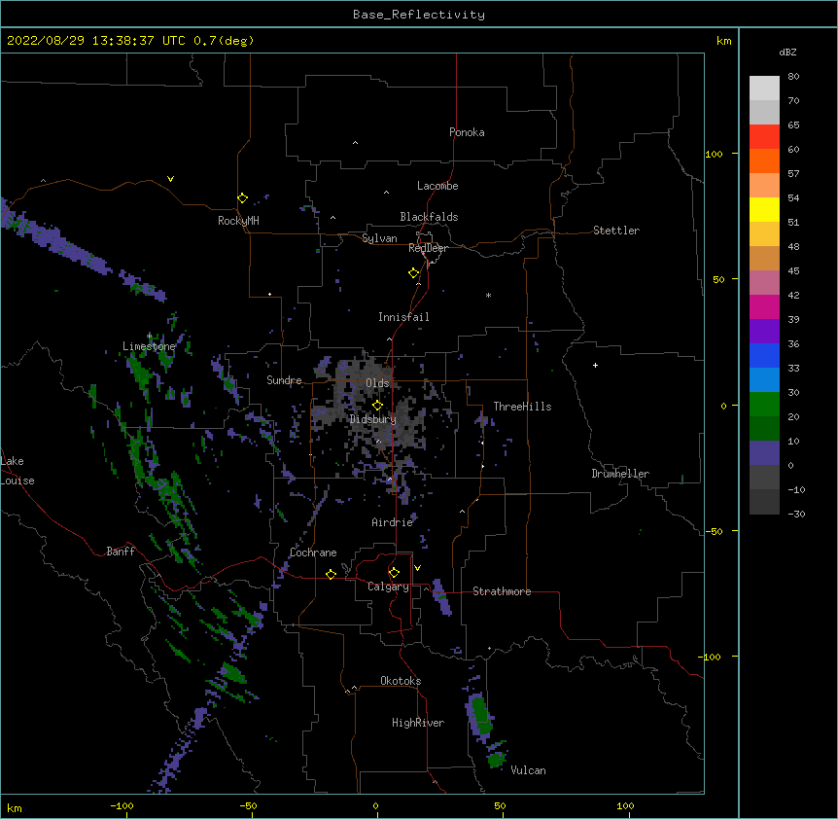The width and height of the screenshot is (838, 819).
Task: Select the magenta 39-42 dBZ legend band
Action: click(764, 306)
